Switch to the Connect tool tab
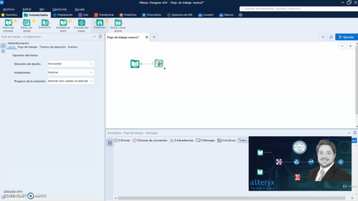 pos(206,15)
